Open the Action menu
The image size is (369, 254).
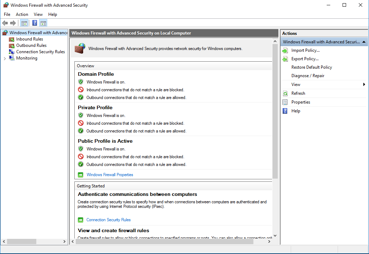pos(22,14)
